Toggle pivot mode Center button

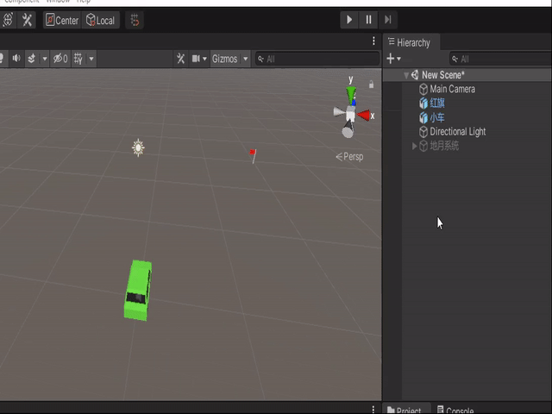point(62,20)
